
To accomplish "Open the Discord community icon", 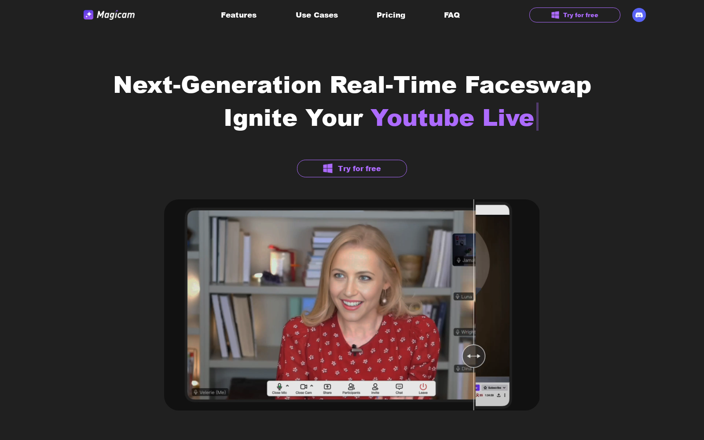I will click(639, 15).
